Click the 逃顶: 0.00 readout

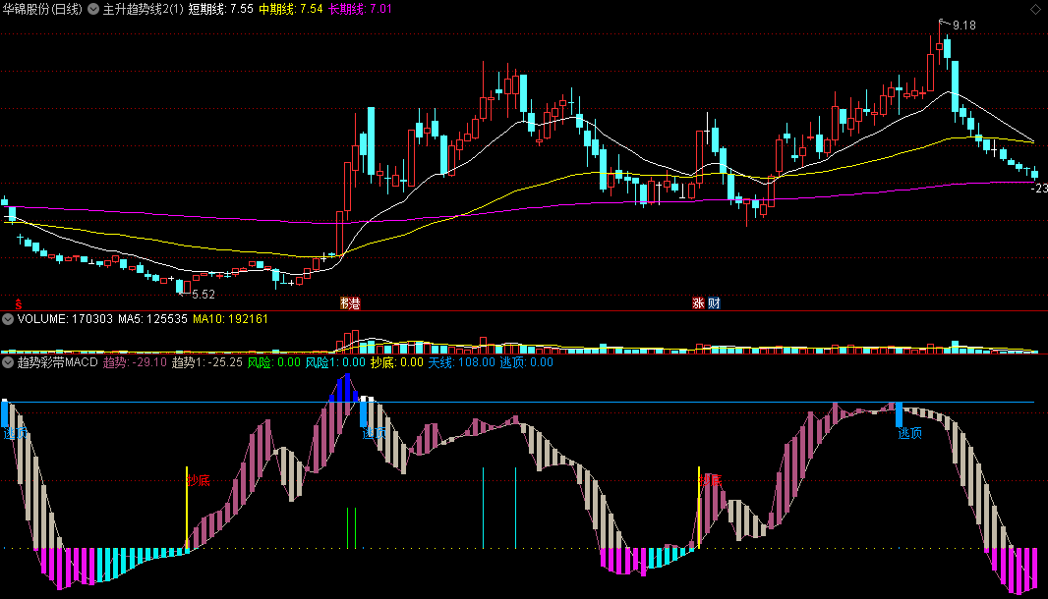[x=527, y=362]
